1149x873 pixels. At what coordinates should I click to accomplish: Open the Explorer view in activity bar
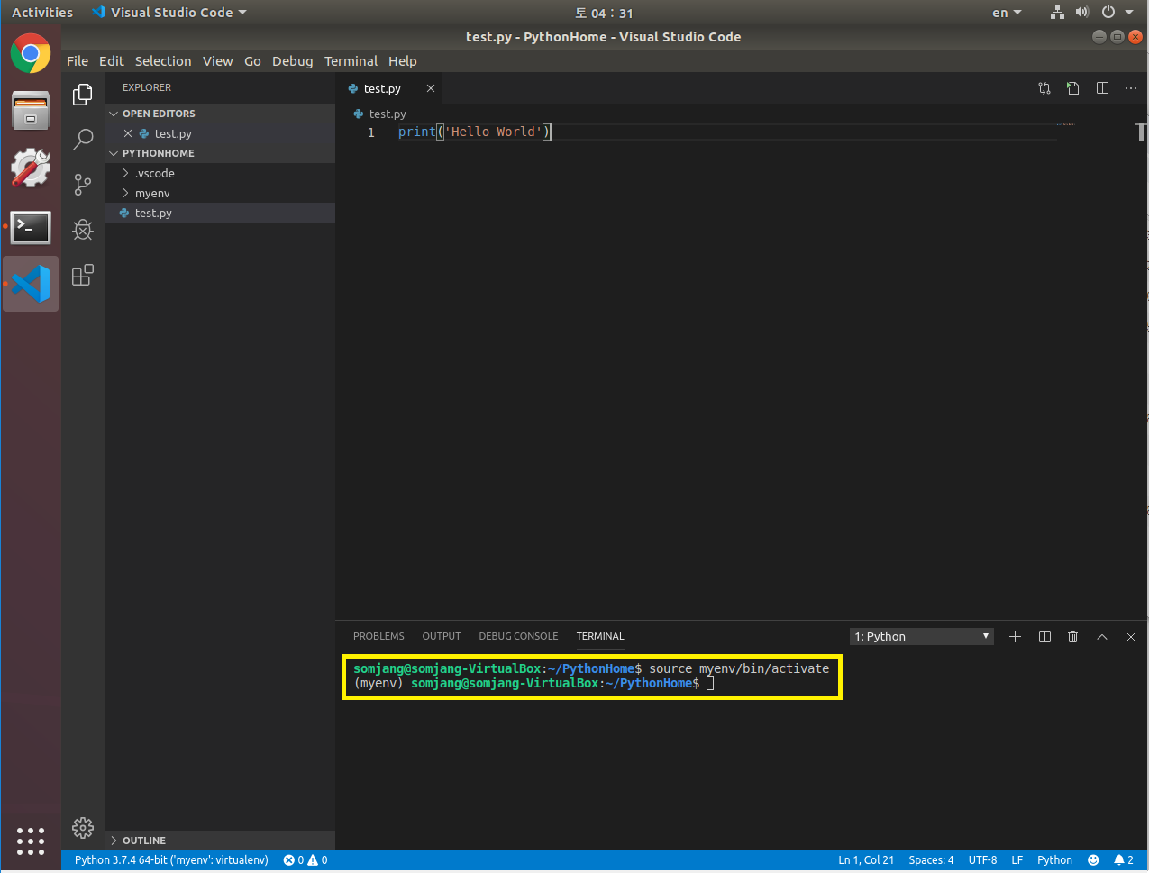pos(83,94)
